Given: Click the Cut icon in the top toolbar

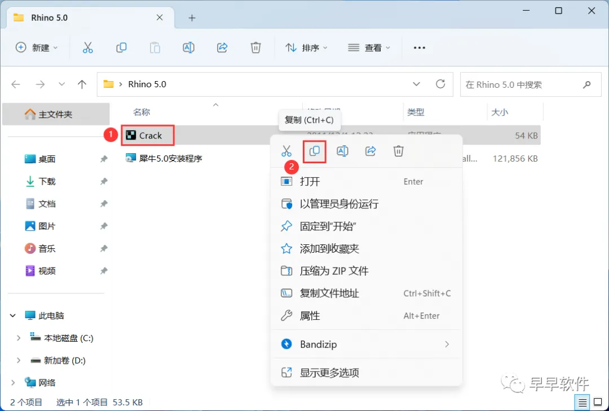Looking at the screenshot, I should pyautogui.click(x=88, y=48).
